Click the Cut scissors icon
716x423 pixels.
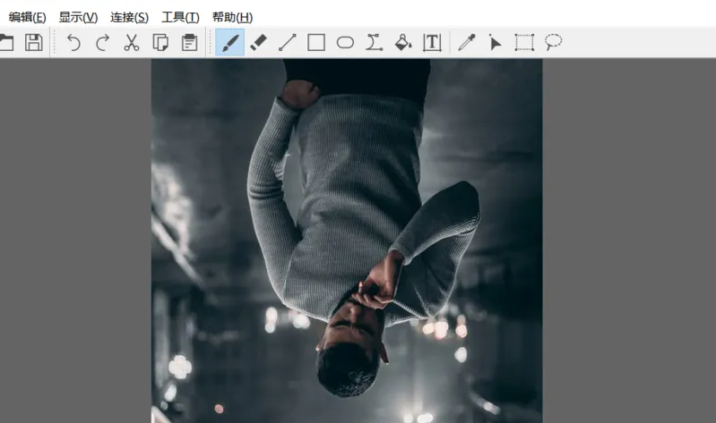[132, 42]
